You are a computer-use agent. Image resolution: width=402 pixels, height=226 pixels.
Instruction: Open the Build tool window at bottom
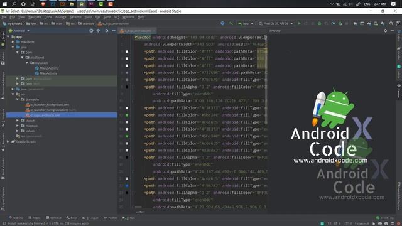click(72, 218)
